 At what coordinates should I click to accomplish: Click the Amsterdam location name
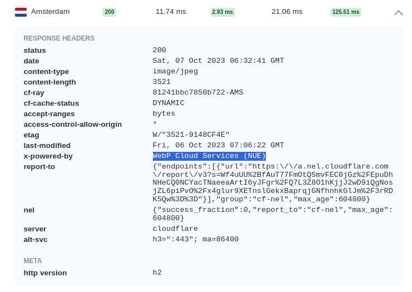[x=50, y=12]
